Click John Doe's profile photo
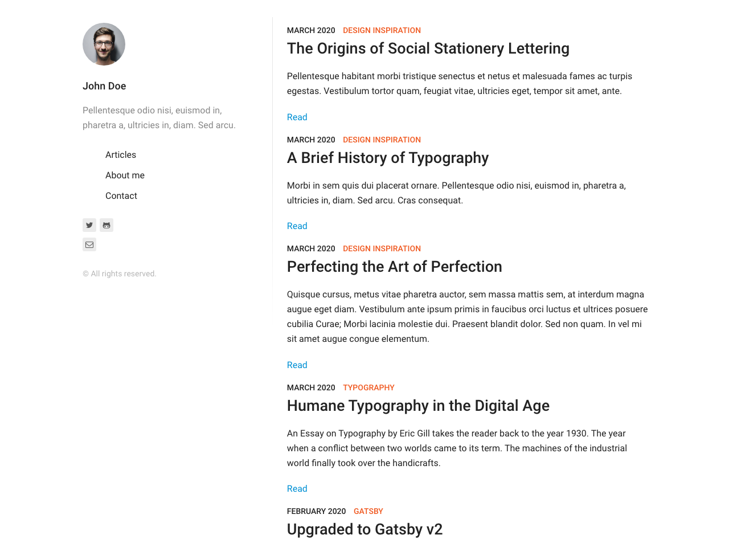Screen dimensions: 729x547 pyautogui.click(x=104, y=44)
